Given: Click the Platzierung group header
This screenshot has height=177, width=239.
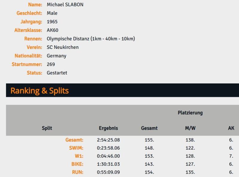Looking at the screenshot, I should [190, 113].
